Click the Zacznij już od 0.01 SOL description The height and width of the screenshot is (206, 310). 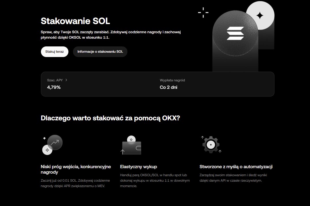point(75,183)
